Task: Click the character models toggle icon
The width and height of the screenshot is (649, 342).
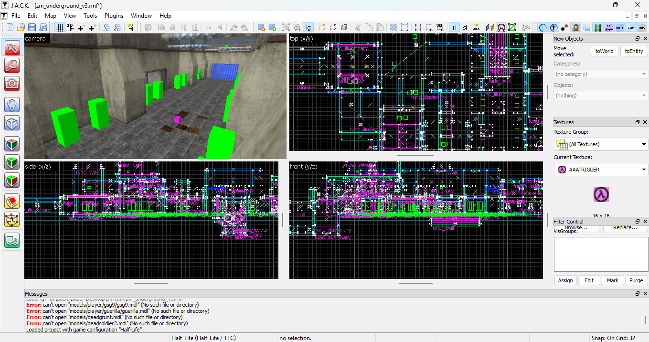Action: (576, 27)
